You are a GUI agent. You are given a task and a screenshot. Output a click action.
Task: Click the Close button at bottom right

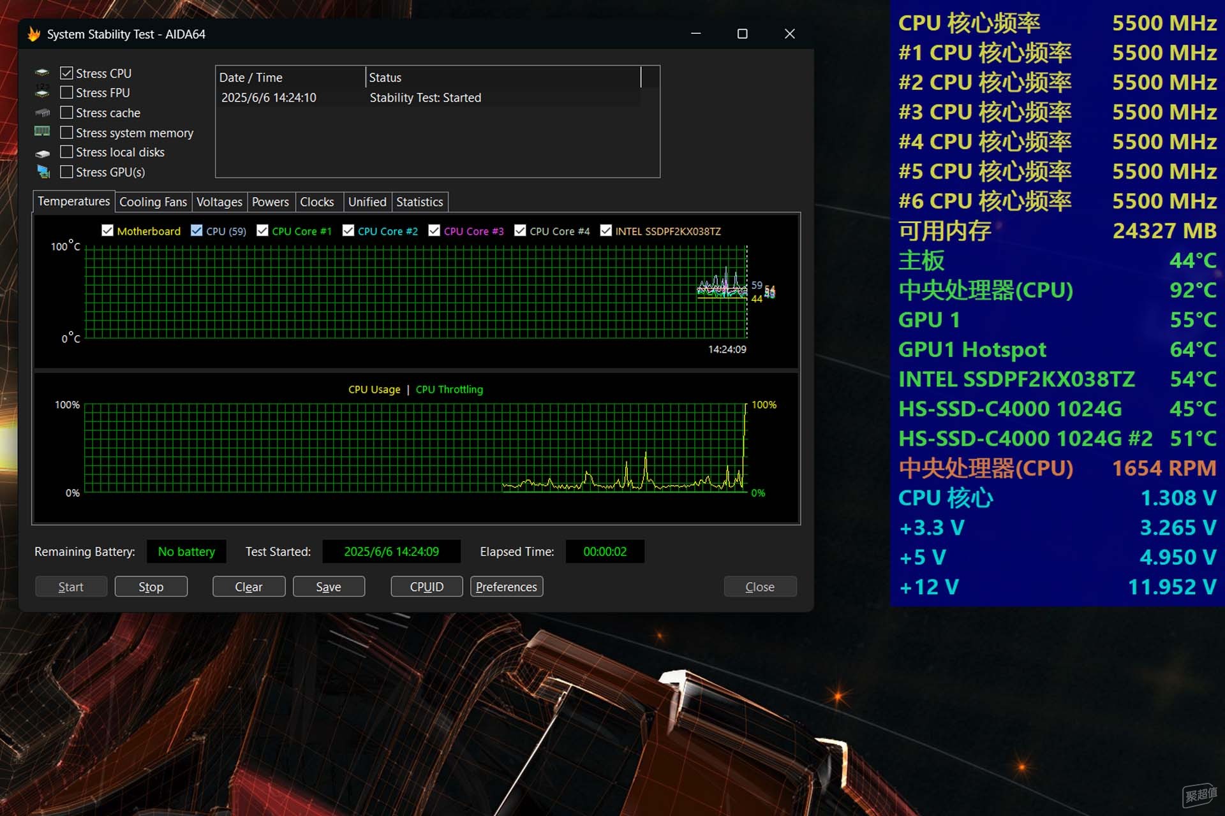coord(760,586)
